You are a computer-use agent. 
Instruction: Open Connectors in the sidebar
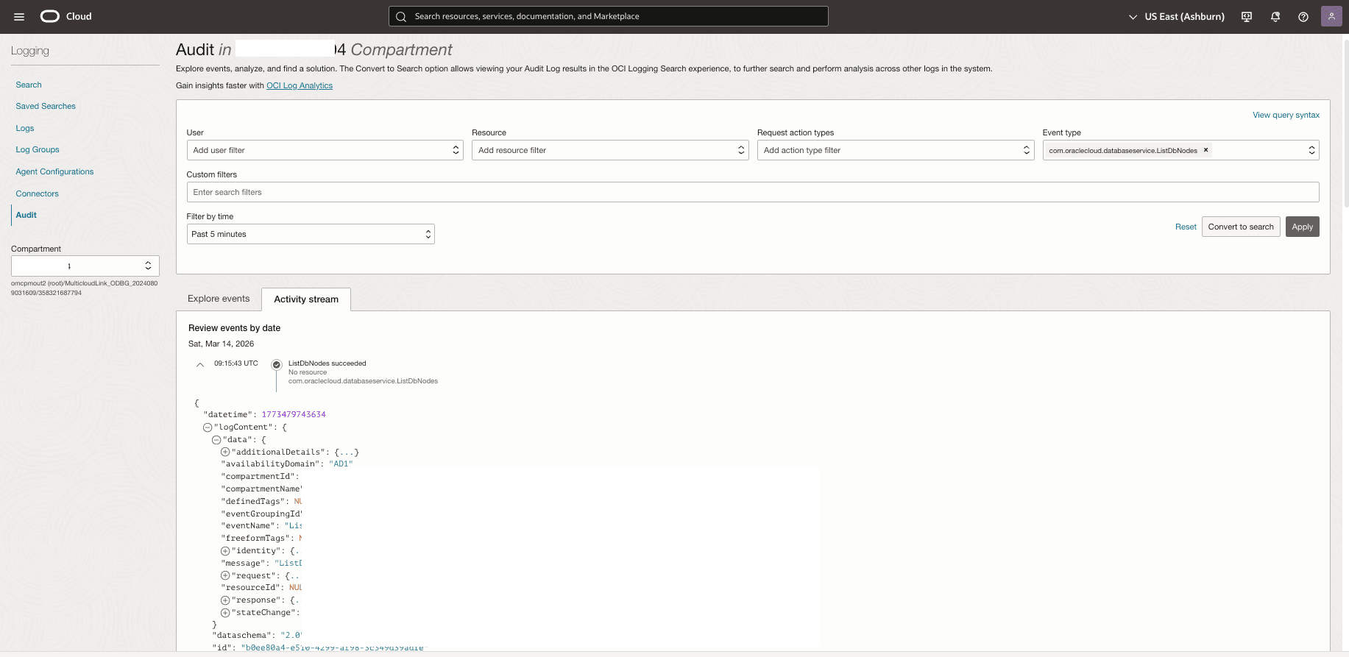click(x=38, y=193)
